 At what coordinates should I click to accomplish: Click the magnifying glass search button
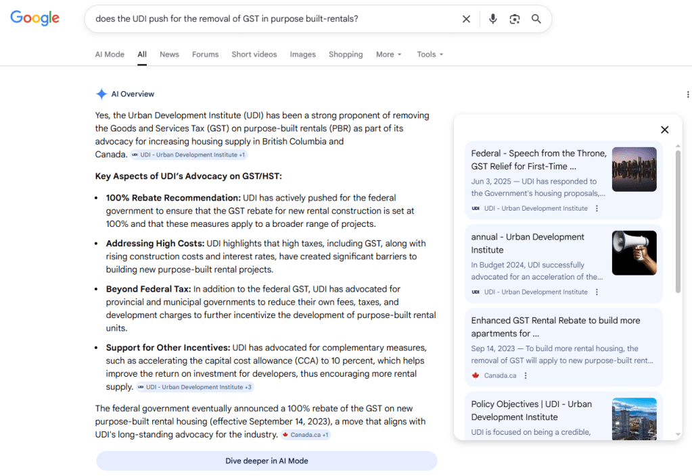click(x=536, y=19)
